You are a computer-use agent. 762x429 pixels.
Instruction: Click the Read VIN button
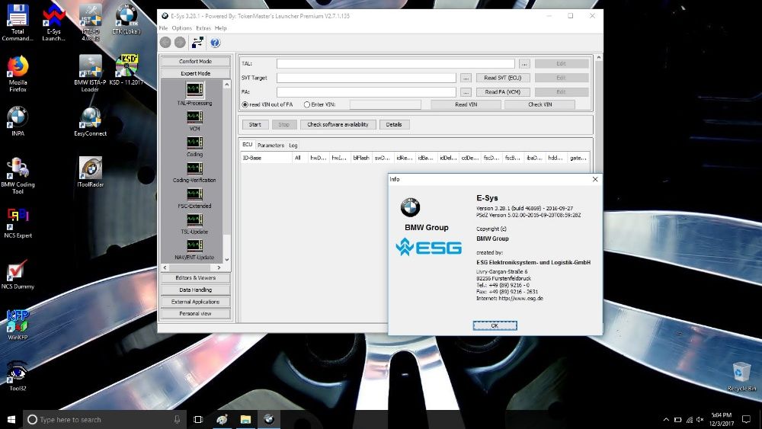(466, 104)
